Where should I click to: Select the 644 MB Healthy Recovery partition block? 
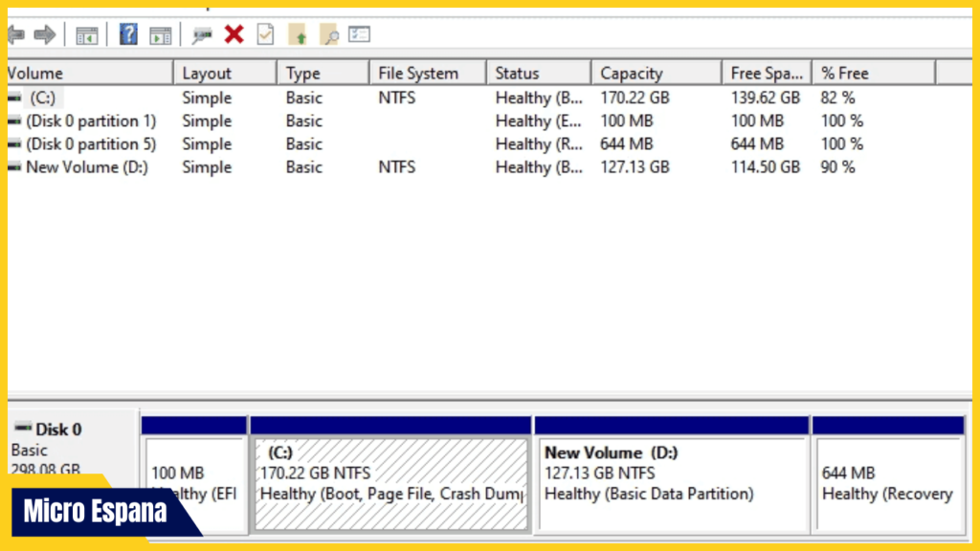[x=888, y=478]
